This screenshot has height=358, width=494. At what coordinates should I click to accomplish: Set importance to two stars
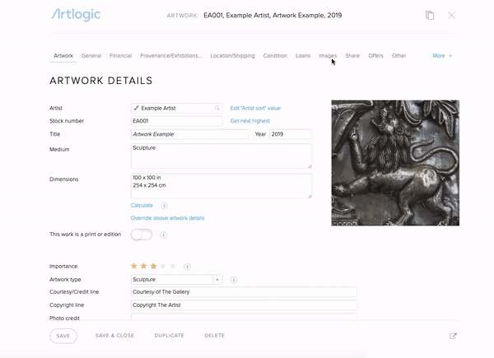(143, 266)
